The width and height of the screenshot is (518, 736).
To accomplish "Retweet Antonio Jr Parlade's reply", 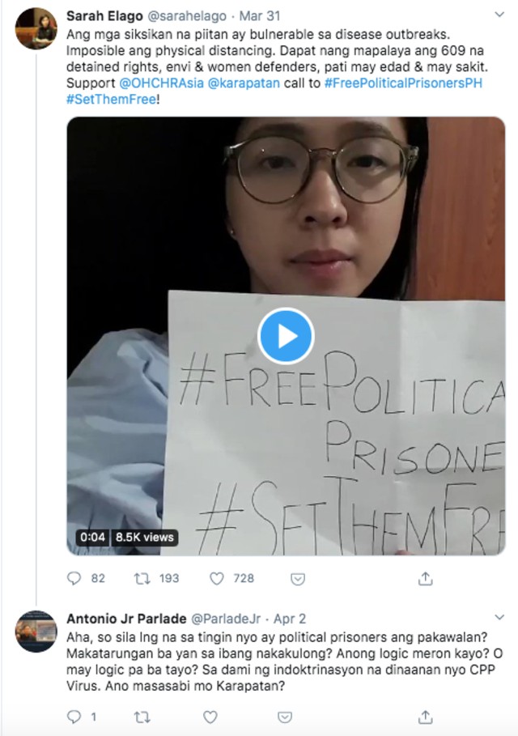I will (142, 717).
